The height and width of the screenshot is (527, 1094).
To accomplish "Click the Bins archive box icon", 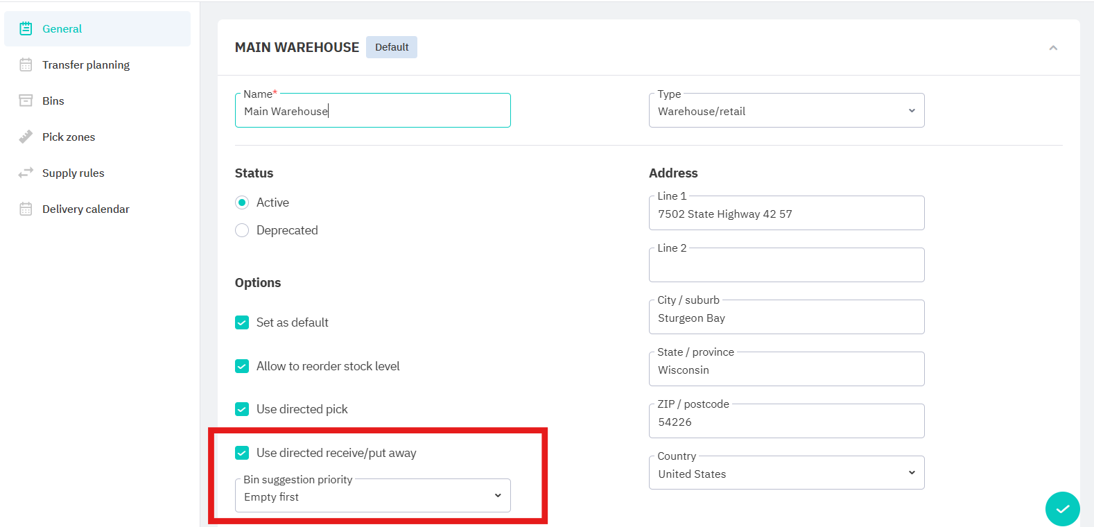I will click(26, 101).
